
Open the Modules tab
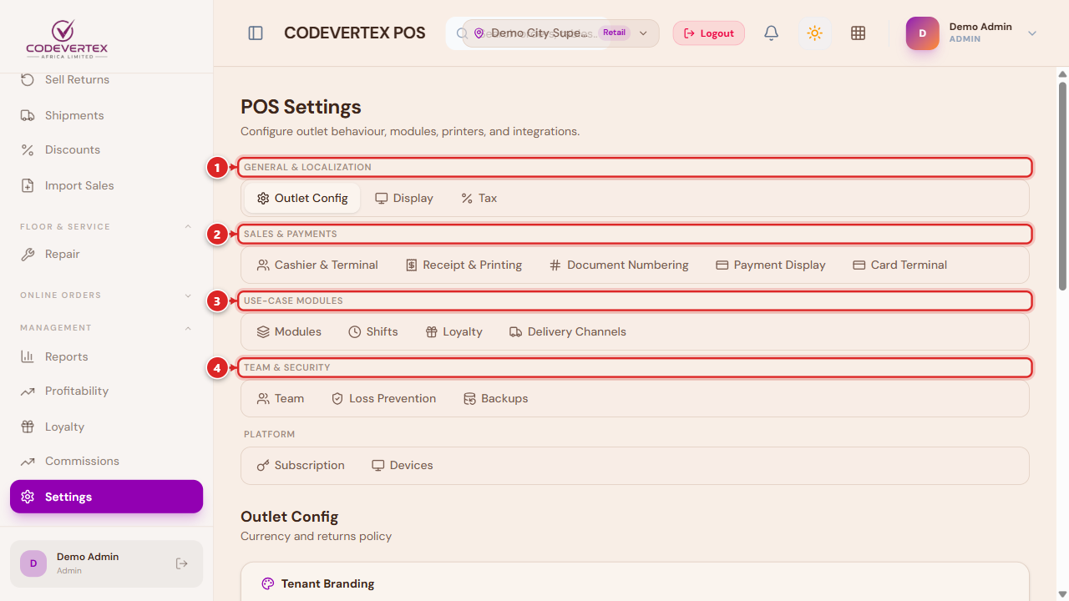click(289, 332)
